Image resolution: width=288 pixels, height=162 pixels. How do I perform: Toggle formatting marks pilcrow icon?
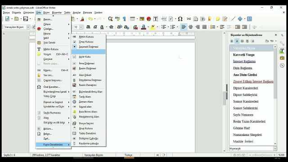124,19
